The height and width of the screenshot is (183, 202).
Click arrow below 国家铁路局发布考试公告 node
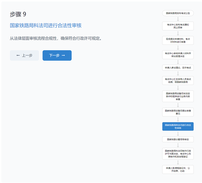pyautogui.click(x=178, y=19)
